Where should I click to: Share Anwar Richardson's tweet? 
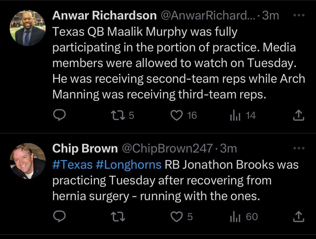click(x=298, y=116)
